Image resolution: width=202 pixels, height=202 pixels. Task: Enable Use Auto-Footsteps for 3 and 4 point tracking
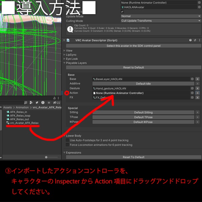point(67,140)
